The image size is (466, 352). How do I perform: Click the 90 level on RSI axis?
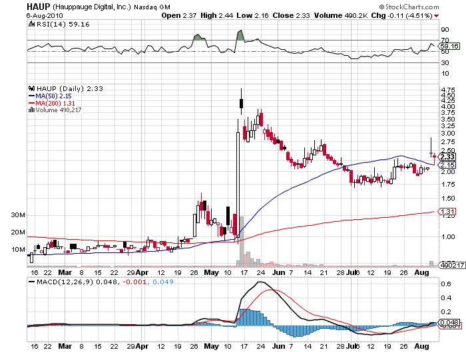pos(445,30)
